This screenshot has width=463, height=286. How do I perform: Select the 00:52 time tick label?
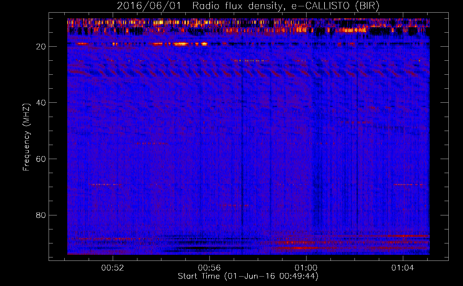[112, 268]
